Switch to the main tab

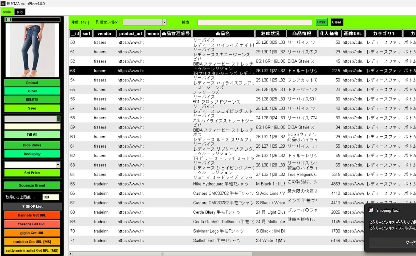coord(7,12)
